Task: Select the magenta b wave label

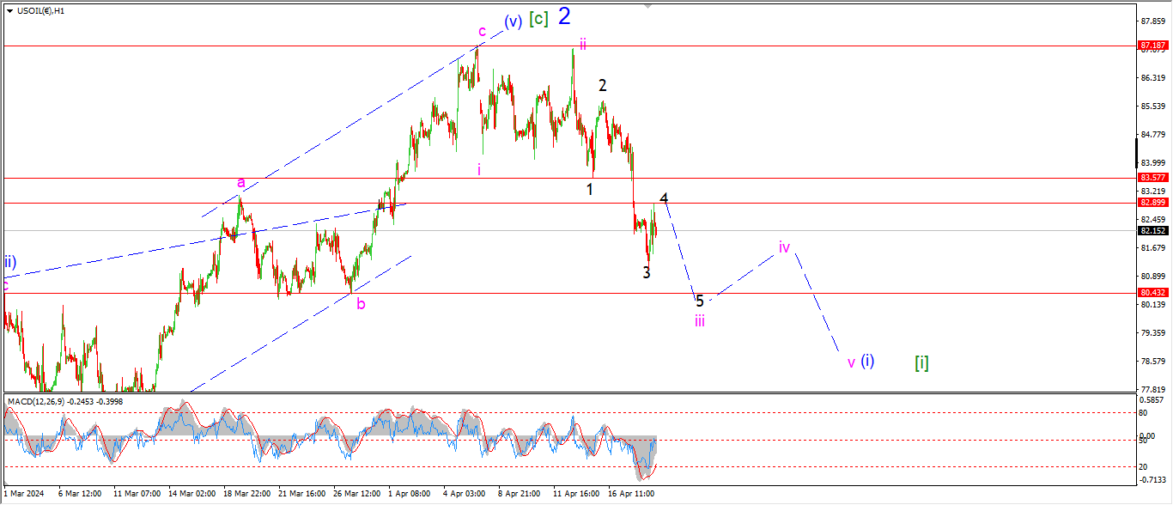Action: (x=361, y=303)
